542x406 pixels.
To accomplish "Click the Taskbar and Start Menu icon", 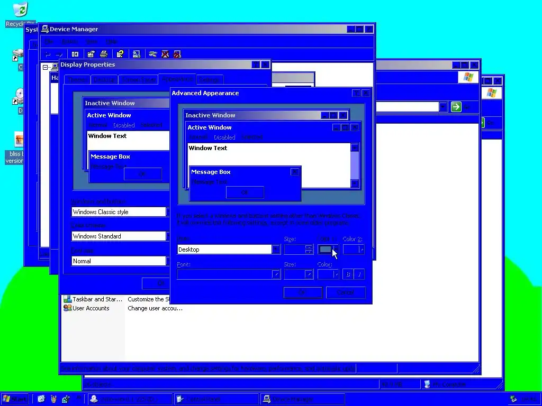I will tap(67, 299).
